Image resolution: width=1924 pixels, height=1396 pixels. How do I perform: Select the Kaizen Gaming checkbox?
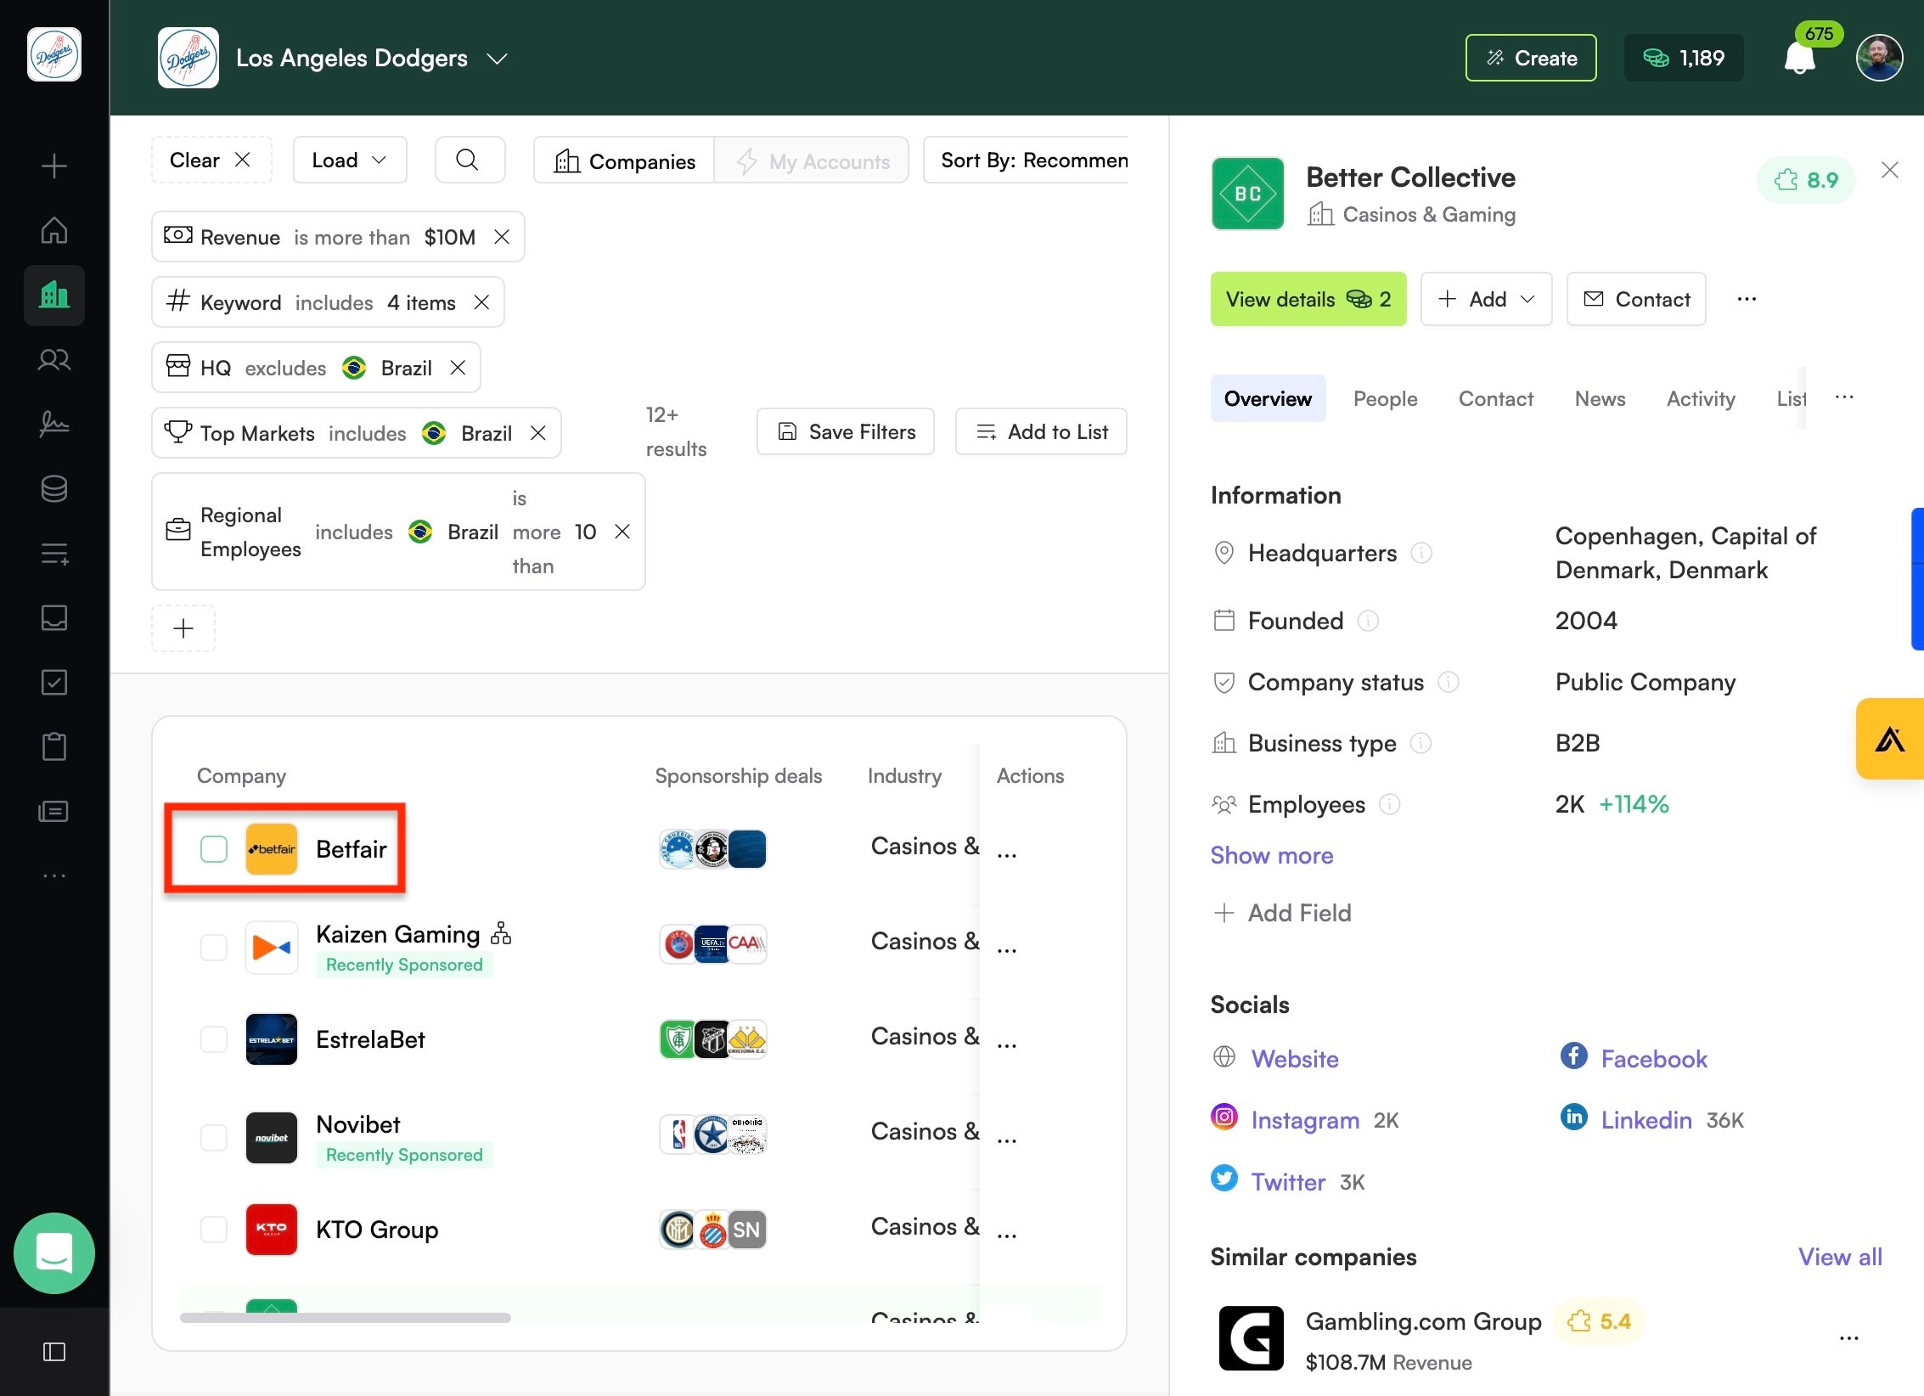214,947
